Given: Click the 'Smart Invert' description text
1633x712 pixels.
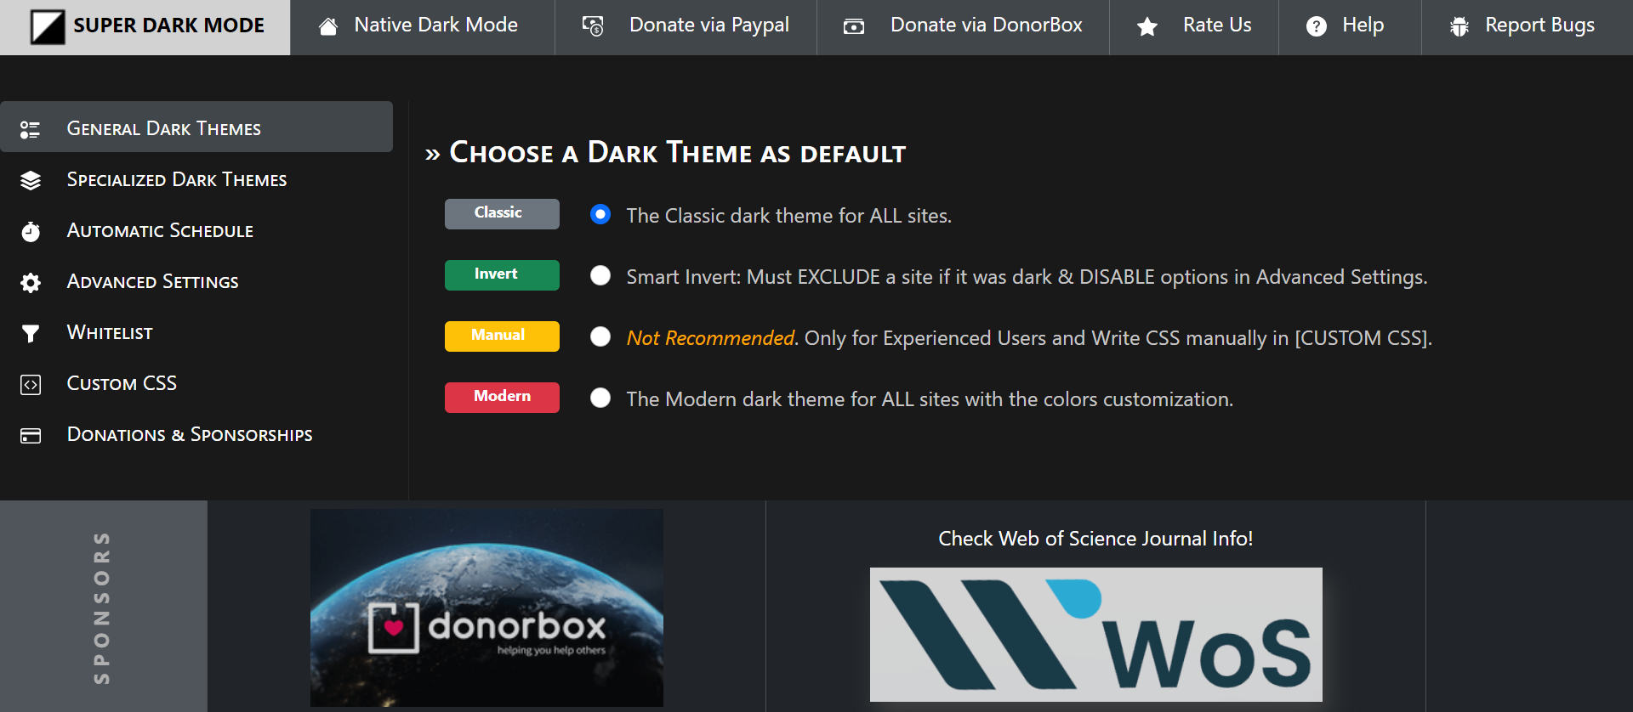Looking at the screenshot, I should [1027, 277].
